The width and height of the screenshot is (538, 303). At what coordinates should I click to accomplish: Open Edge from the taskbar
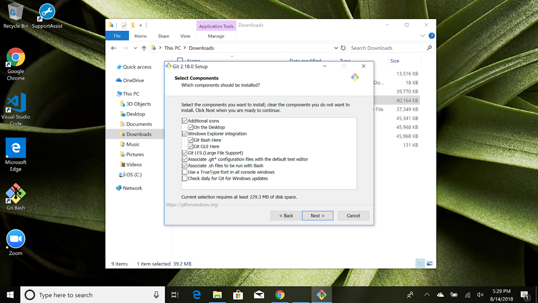coord(196,295)
